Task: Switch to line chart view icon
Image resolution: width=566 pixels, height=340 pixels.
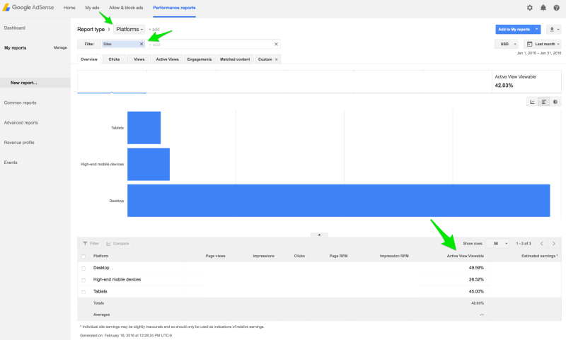Action: click(532, 102)
